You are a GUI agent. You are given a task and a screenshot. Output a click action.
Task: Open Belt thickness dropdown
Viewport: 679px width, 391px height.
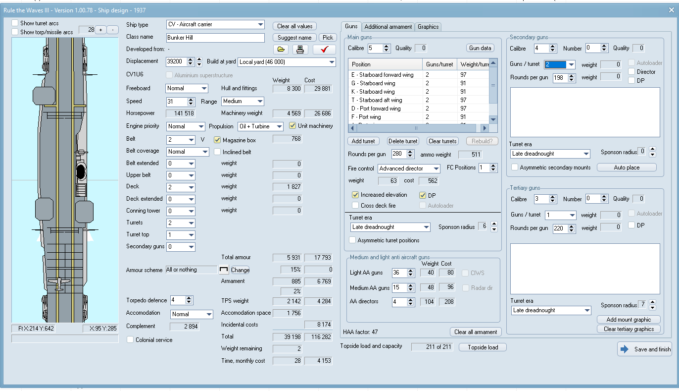click(191, 140)
